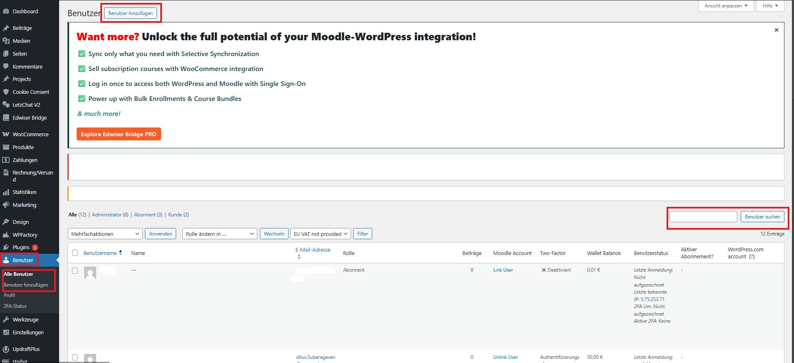Click the Plugins plug icon
This screenshot has width=794, height=363.
coord(6,247)
